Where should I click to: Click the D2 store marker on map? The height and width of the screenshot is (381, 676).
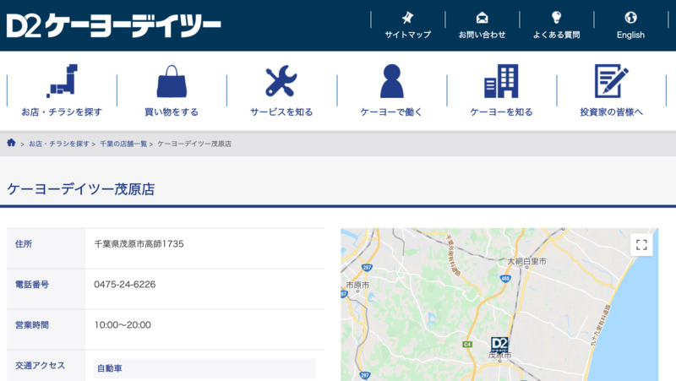click(x=500, y=344)
